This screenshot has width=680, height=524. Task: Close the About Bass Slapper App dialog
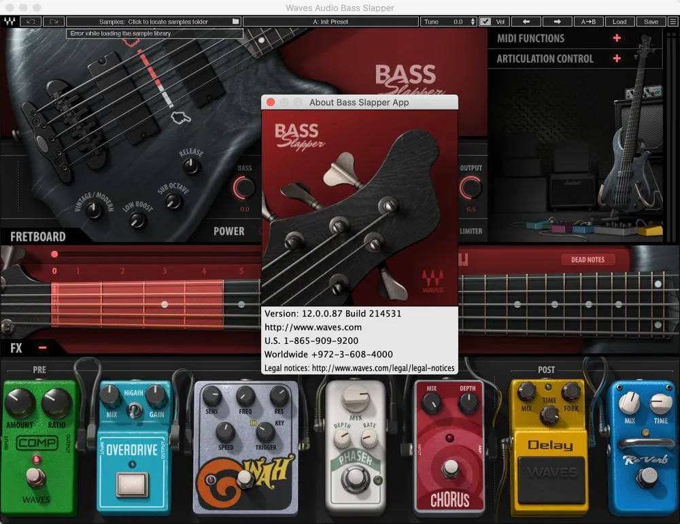coord(271,103)
